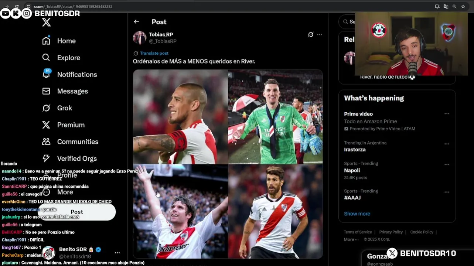The image size is (474, 266).
Task: Click the browser bookmark star icon
Action: pos(463,6)
